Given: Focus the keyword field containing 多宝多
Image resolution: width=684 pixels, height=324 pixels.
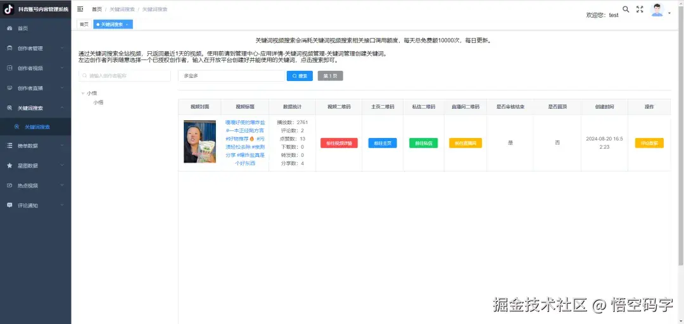Looking at the screenshot, I should (231, 76).
